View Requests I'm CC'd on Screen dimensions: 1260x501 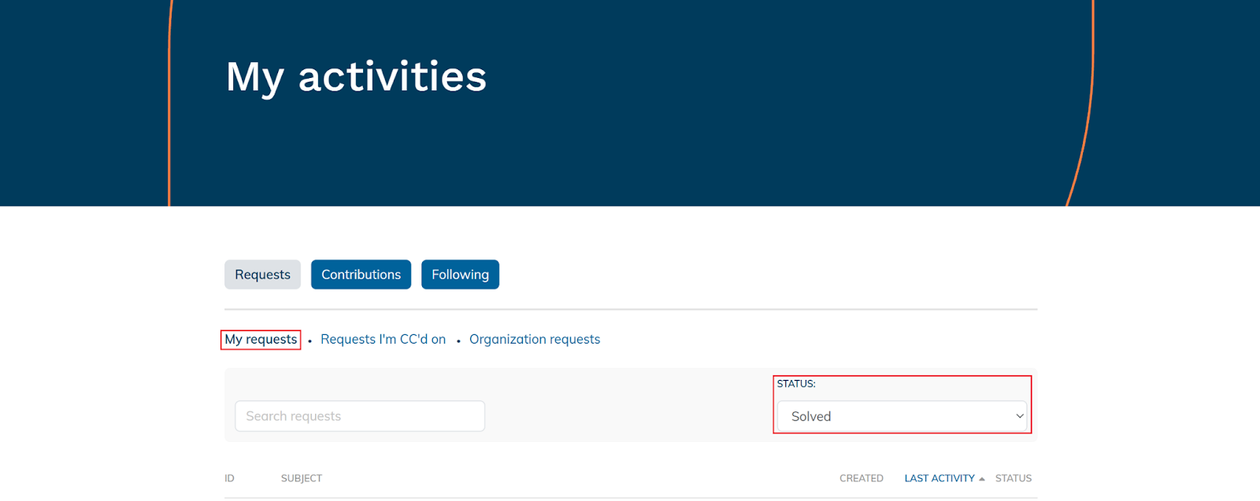coord(383,339)
